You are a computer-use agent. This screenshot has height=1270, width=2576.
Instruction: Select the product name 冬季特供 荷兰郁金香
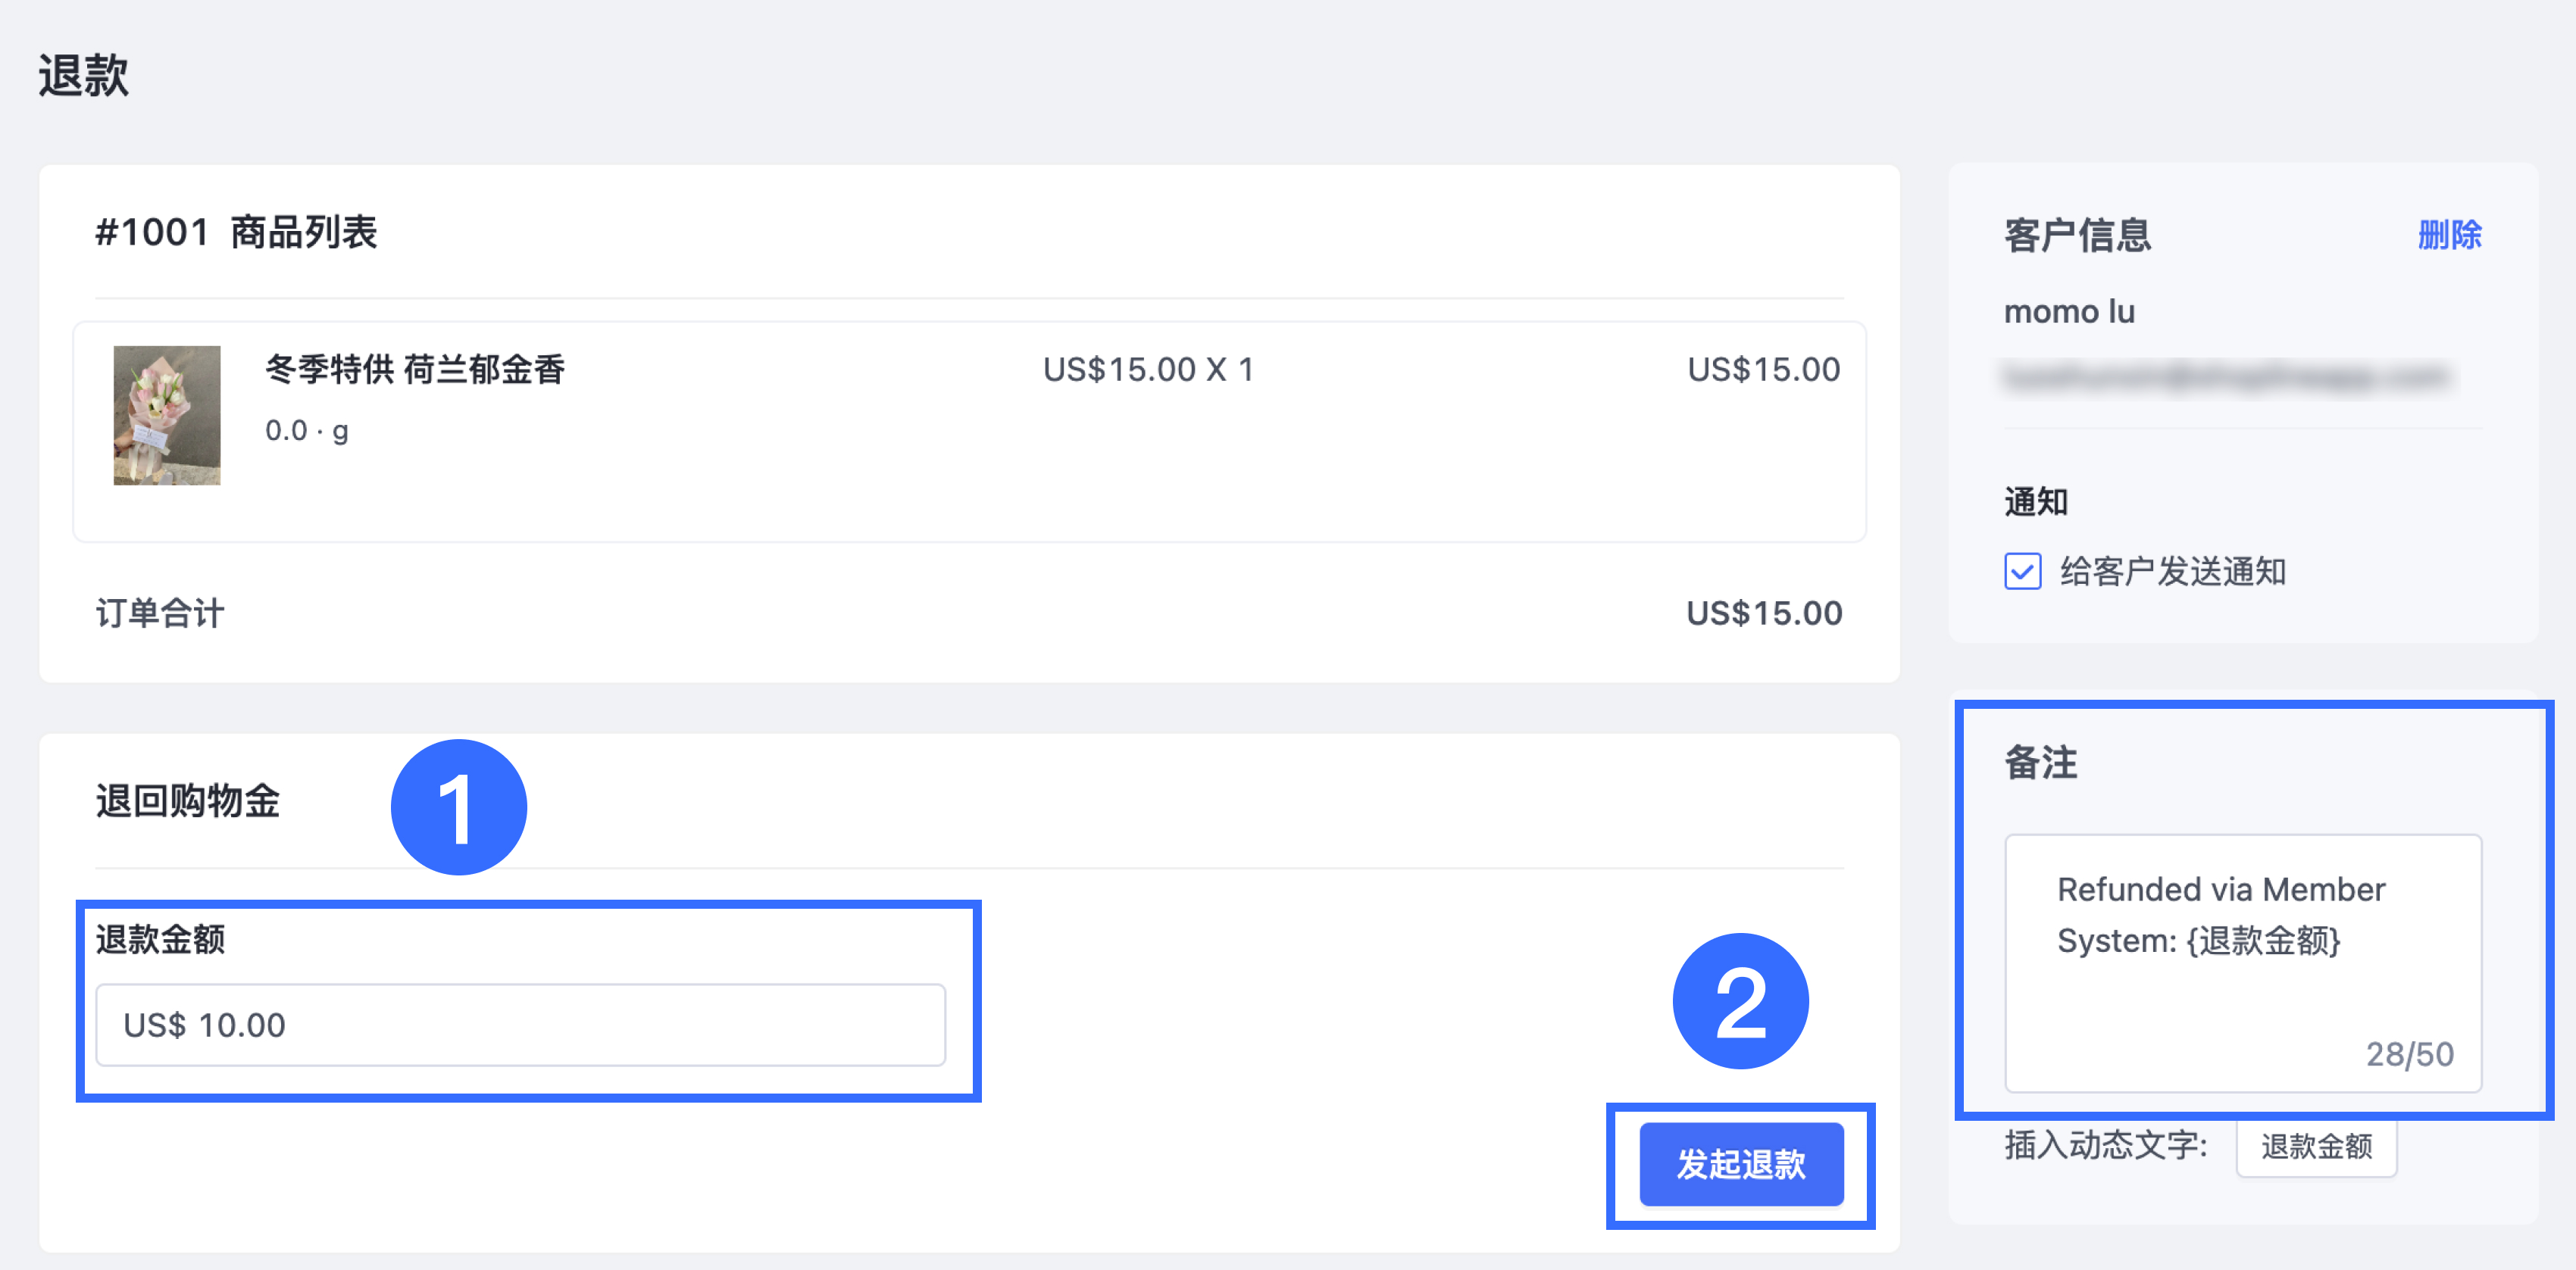tap(415, 370)
